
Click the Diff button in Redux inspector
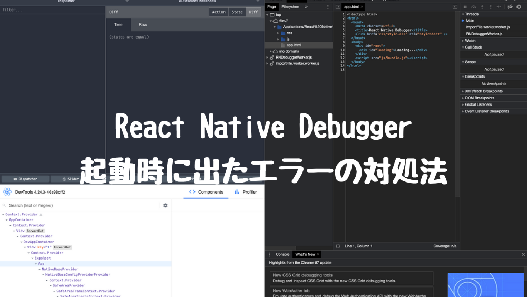coord(253,12)
